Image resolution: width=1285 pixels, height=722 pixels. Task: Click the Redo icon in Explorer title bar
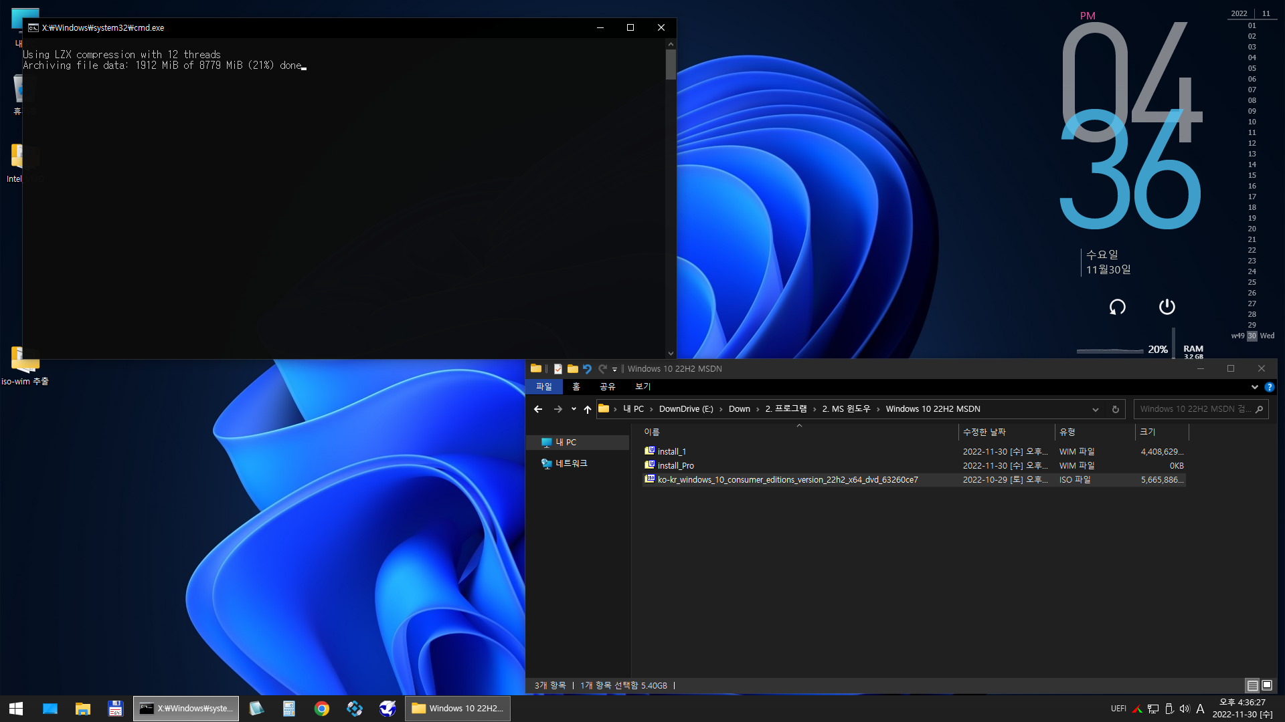[602, 368]
